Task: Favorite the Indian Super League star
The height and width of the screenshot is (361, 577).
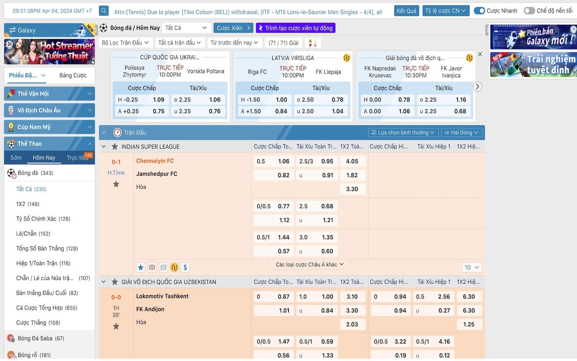Action: pos(115,147)
